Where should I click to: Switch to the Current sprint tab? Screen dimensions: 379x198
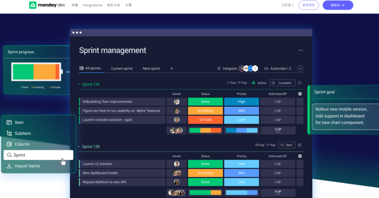(121, 69)
